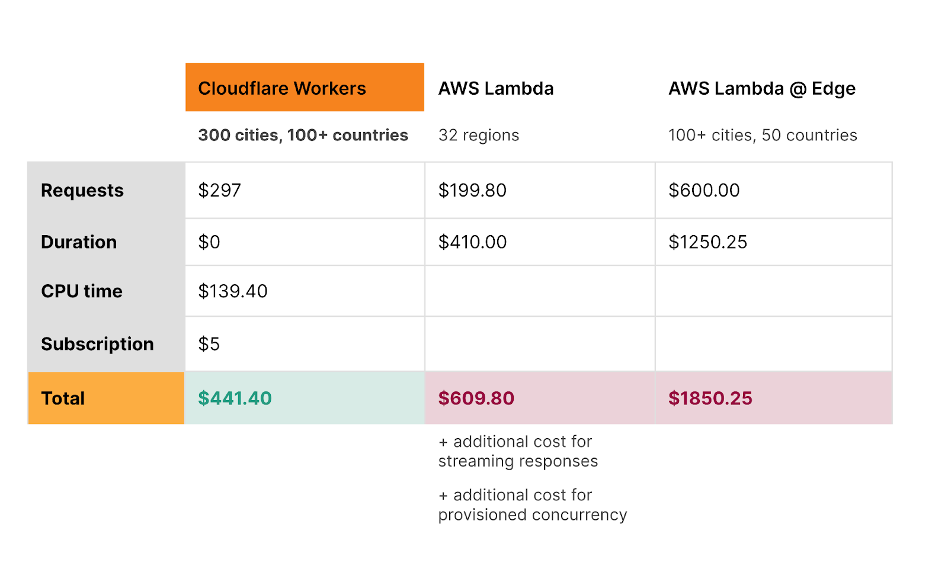Click the AWS Lambda @ Edge heading

(x=761, y=88)
